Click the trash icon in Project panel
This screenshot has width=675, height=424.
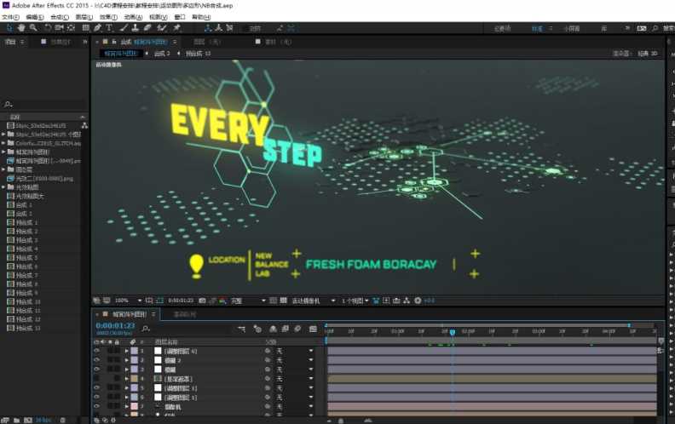(63, 420)
